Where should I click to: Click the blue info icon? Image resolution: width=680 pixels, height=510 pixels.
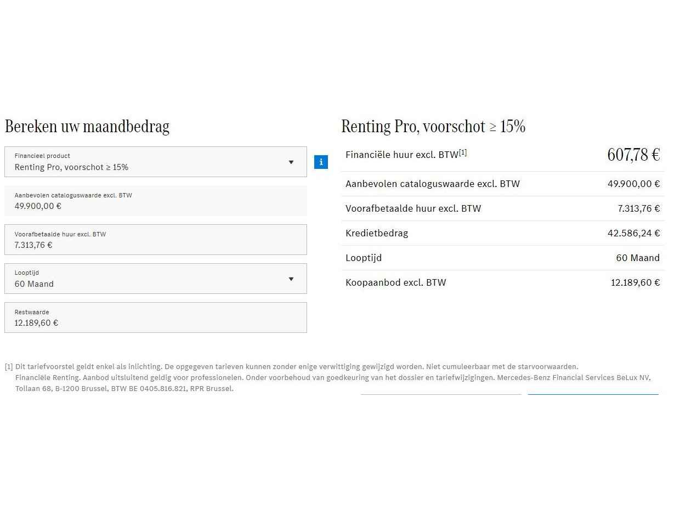point(321,162)
